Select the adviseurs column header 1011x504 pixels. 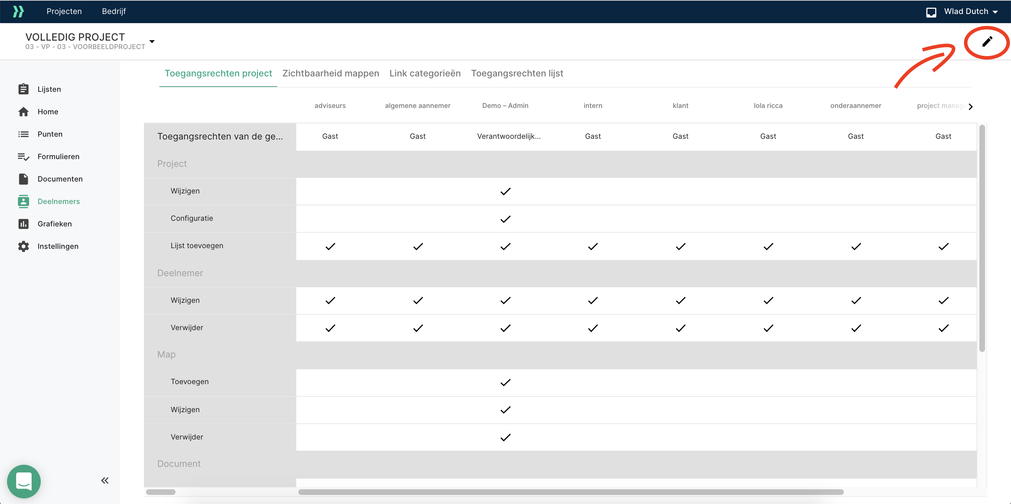click(x=330, y=106)
